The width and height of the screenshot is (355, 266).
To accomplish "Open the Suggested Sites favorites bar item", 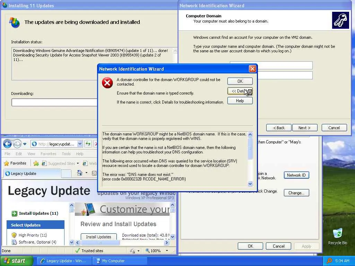I will pyautogui.click(x=60, y=163).
